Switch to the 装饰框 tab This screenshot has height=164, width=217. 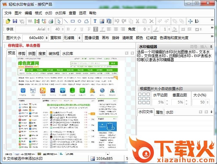pos(54,54)
